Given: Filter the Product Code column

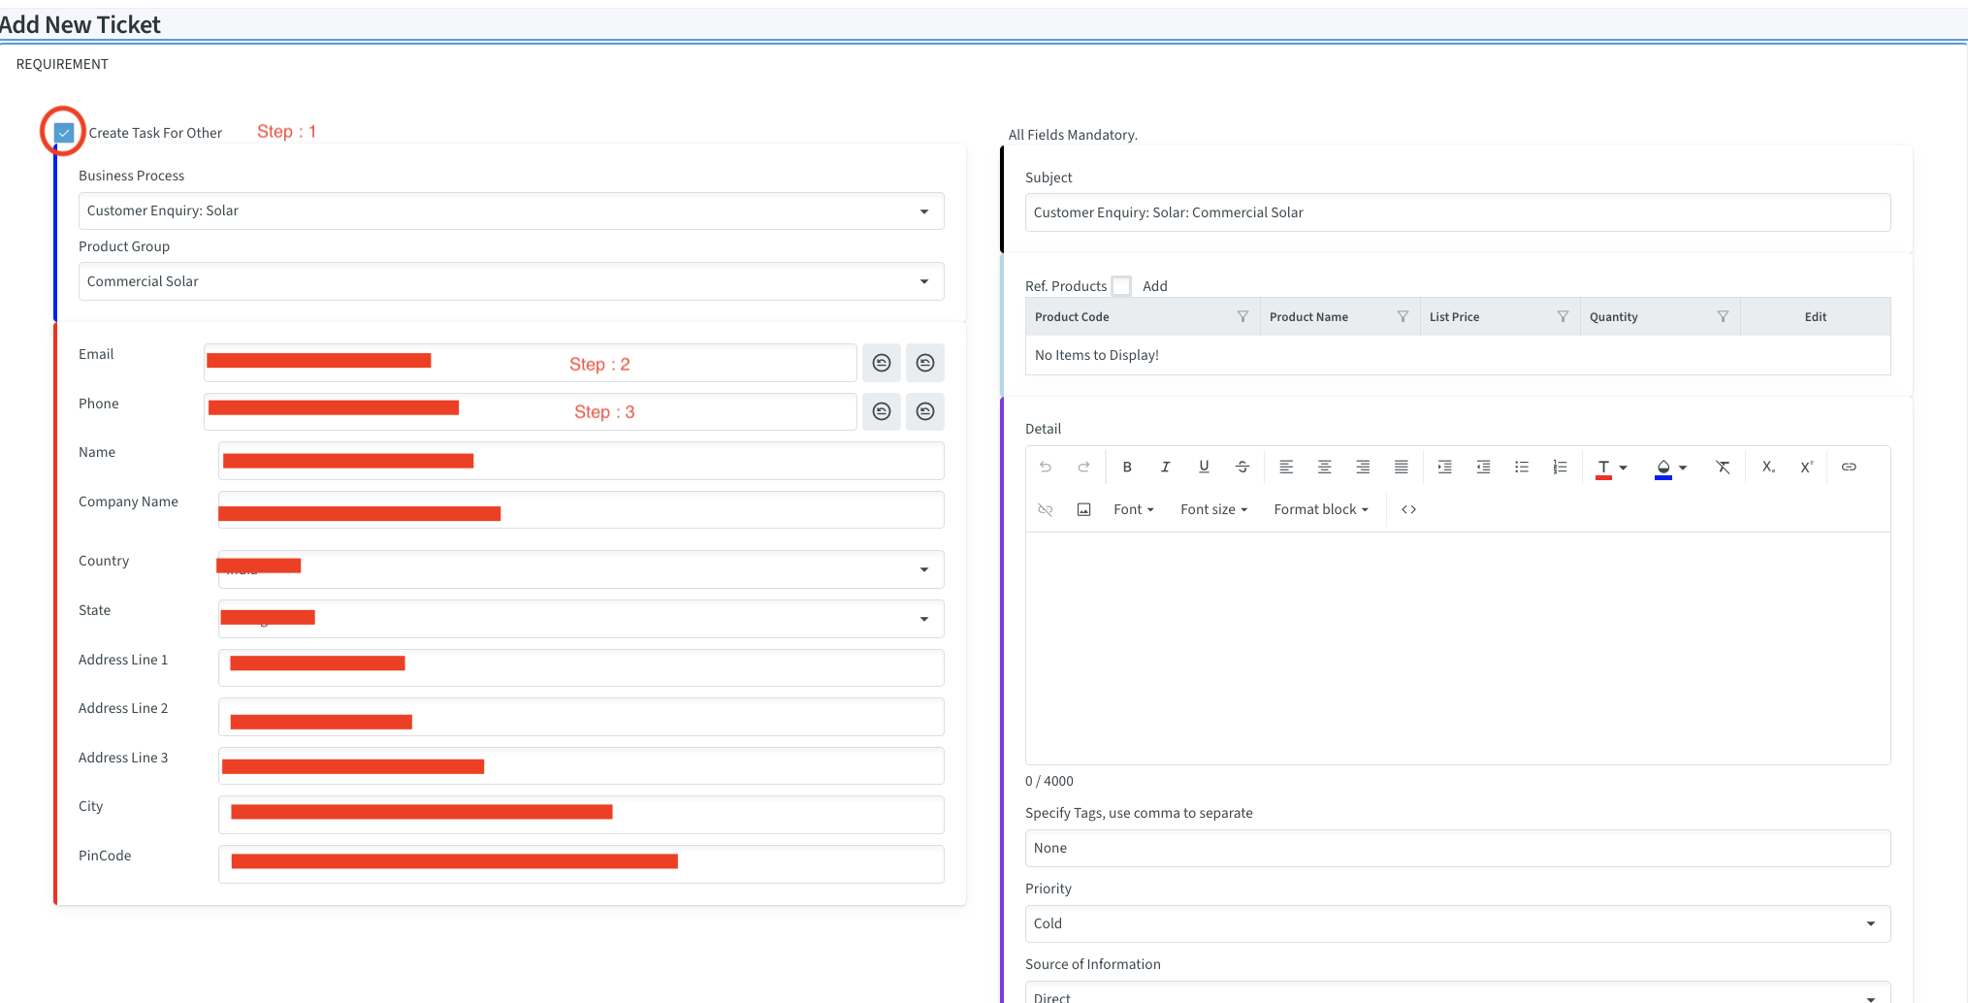Looking at the screenshot, I should click(1242, 317).
